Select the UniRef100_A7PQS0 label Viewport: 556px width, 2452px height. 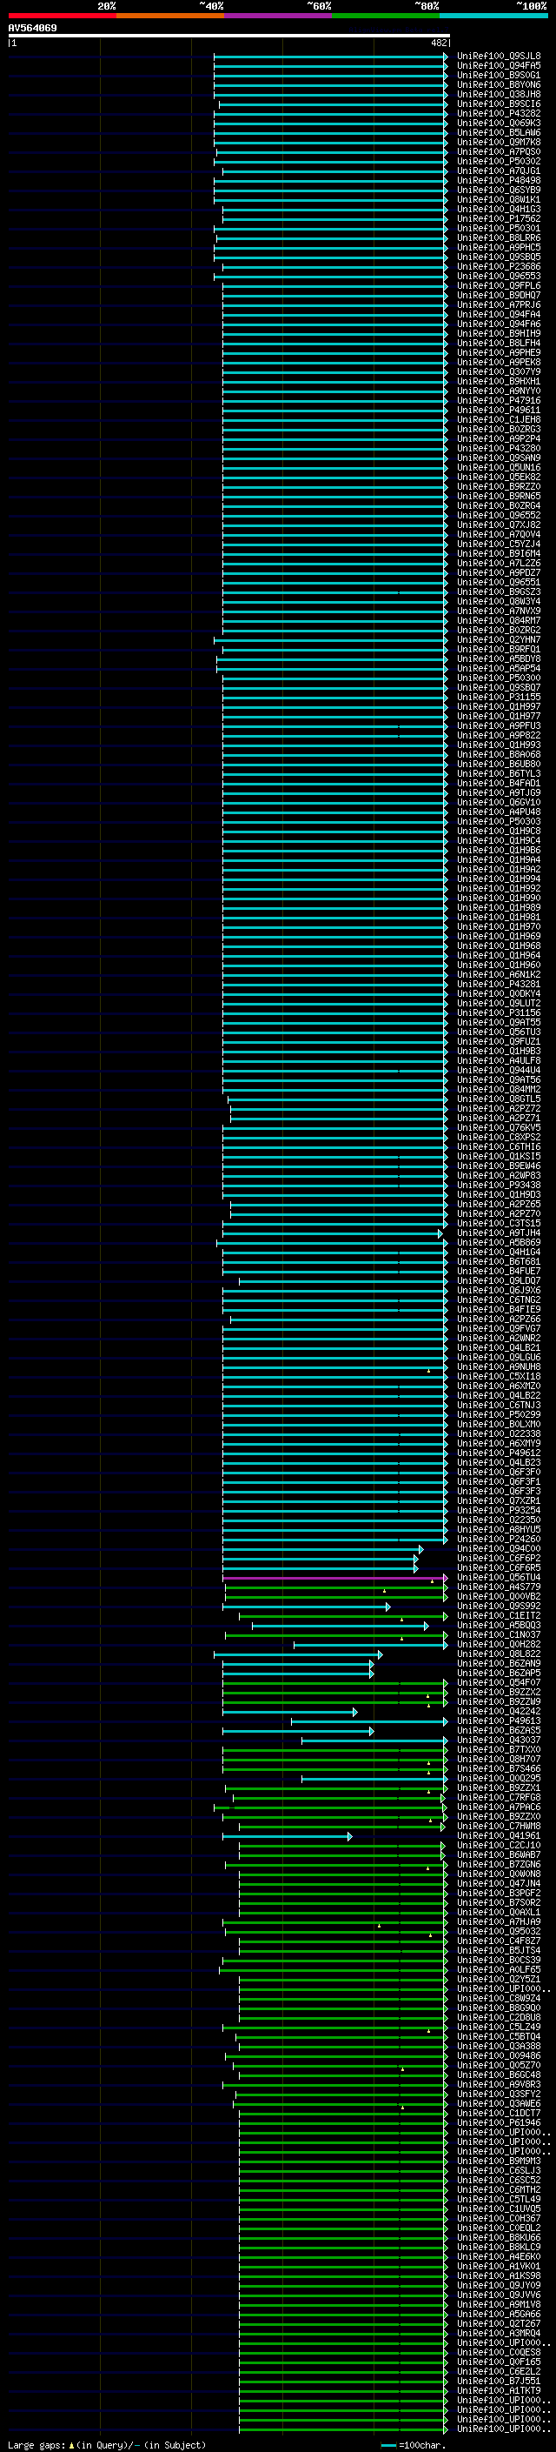click(x=499, y=151)
